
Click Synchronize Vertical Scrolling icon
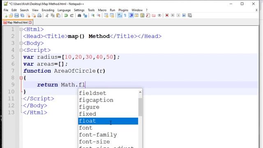(106, 16)
